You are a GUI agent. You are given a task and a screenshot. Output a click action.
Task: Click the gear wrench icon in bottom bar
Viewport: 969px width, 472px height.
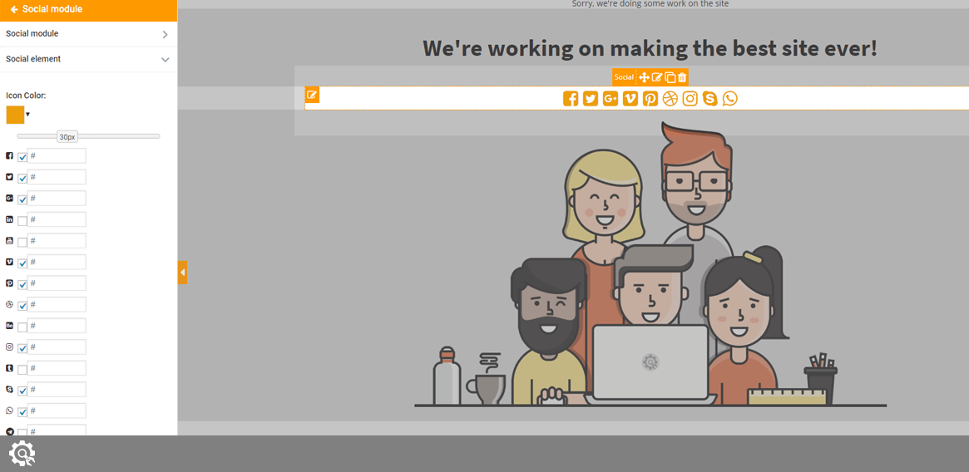coord(22,454)
